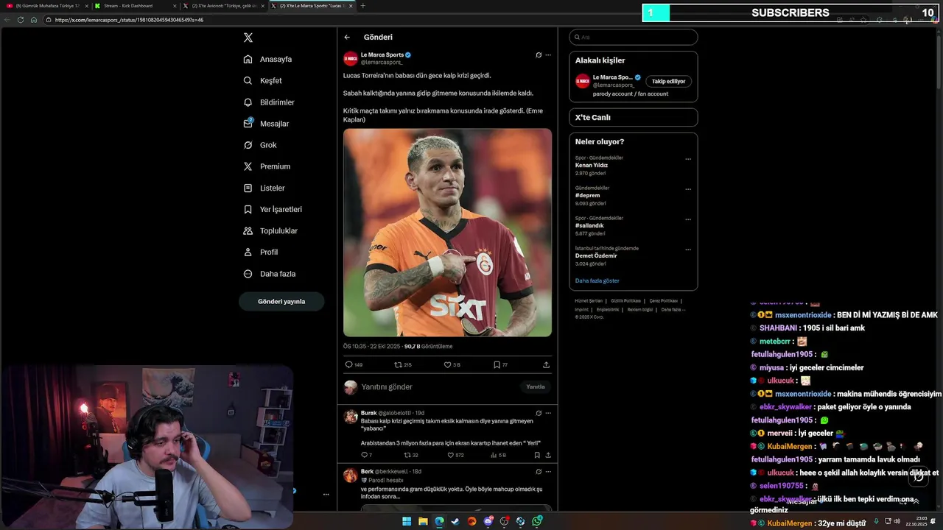Open Anasayfa home page

(268, 59)
